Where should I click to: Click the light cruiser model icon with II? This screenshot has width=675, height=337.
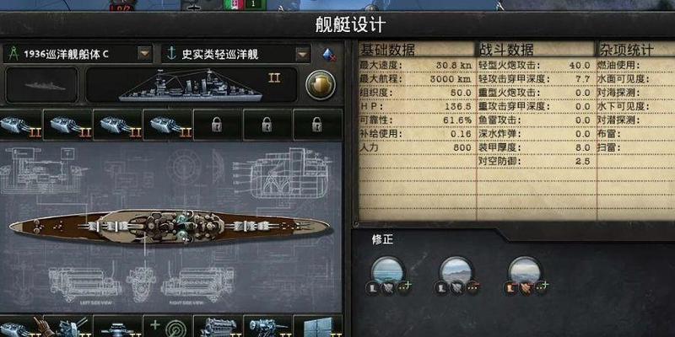pos(192,85)
